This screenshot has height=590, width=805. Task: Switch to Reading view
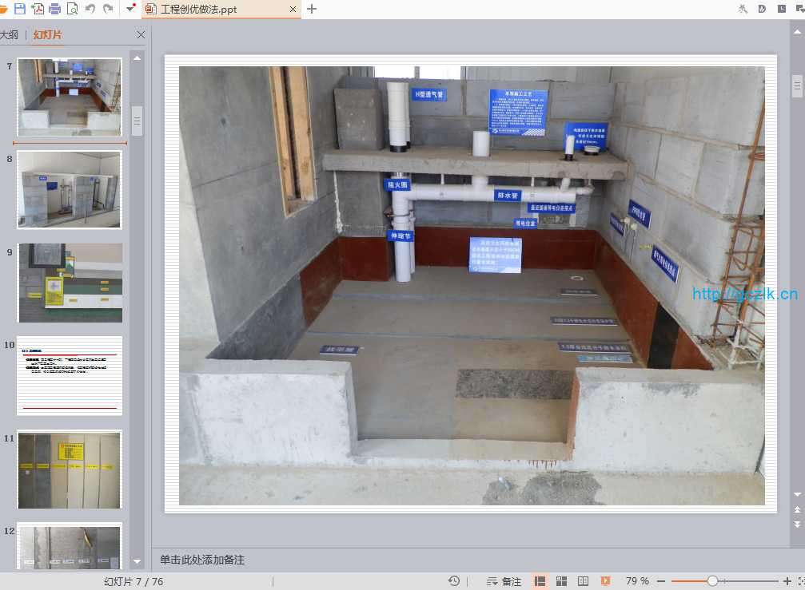[x=584, y=581]
